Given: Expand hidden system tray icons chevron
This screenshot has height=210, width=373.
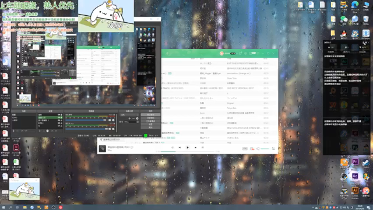Looking at the screenshot, I should pos(313,208).
